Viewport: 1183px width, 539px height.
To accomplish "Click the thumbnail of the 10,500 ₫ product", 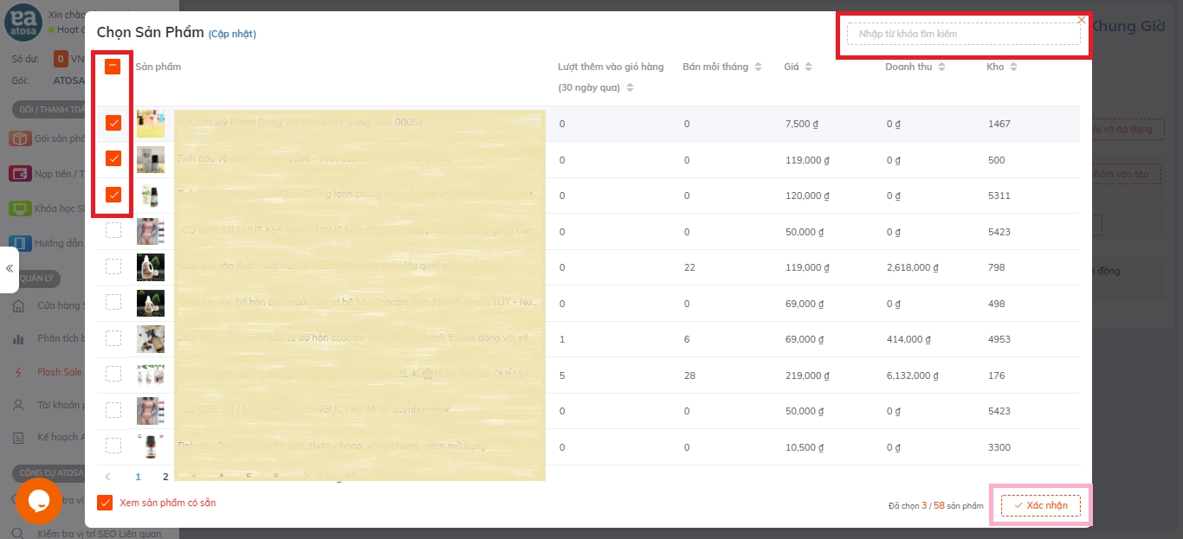I will 151,446.
